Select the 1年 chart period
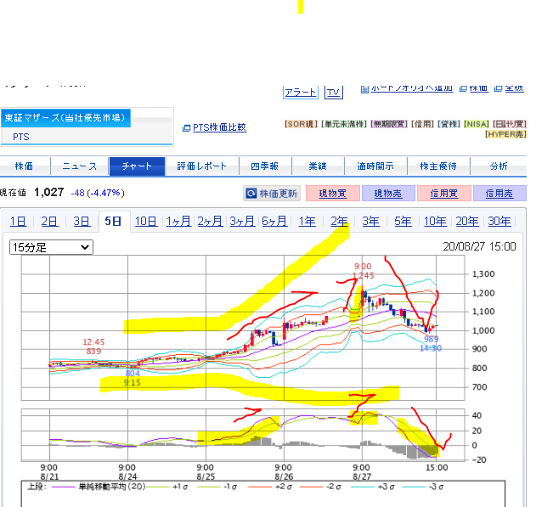The width and height of the screenshot is (536, 507). (307, 222)
